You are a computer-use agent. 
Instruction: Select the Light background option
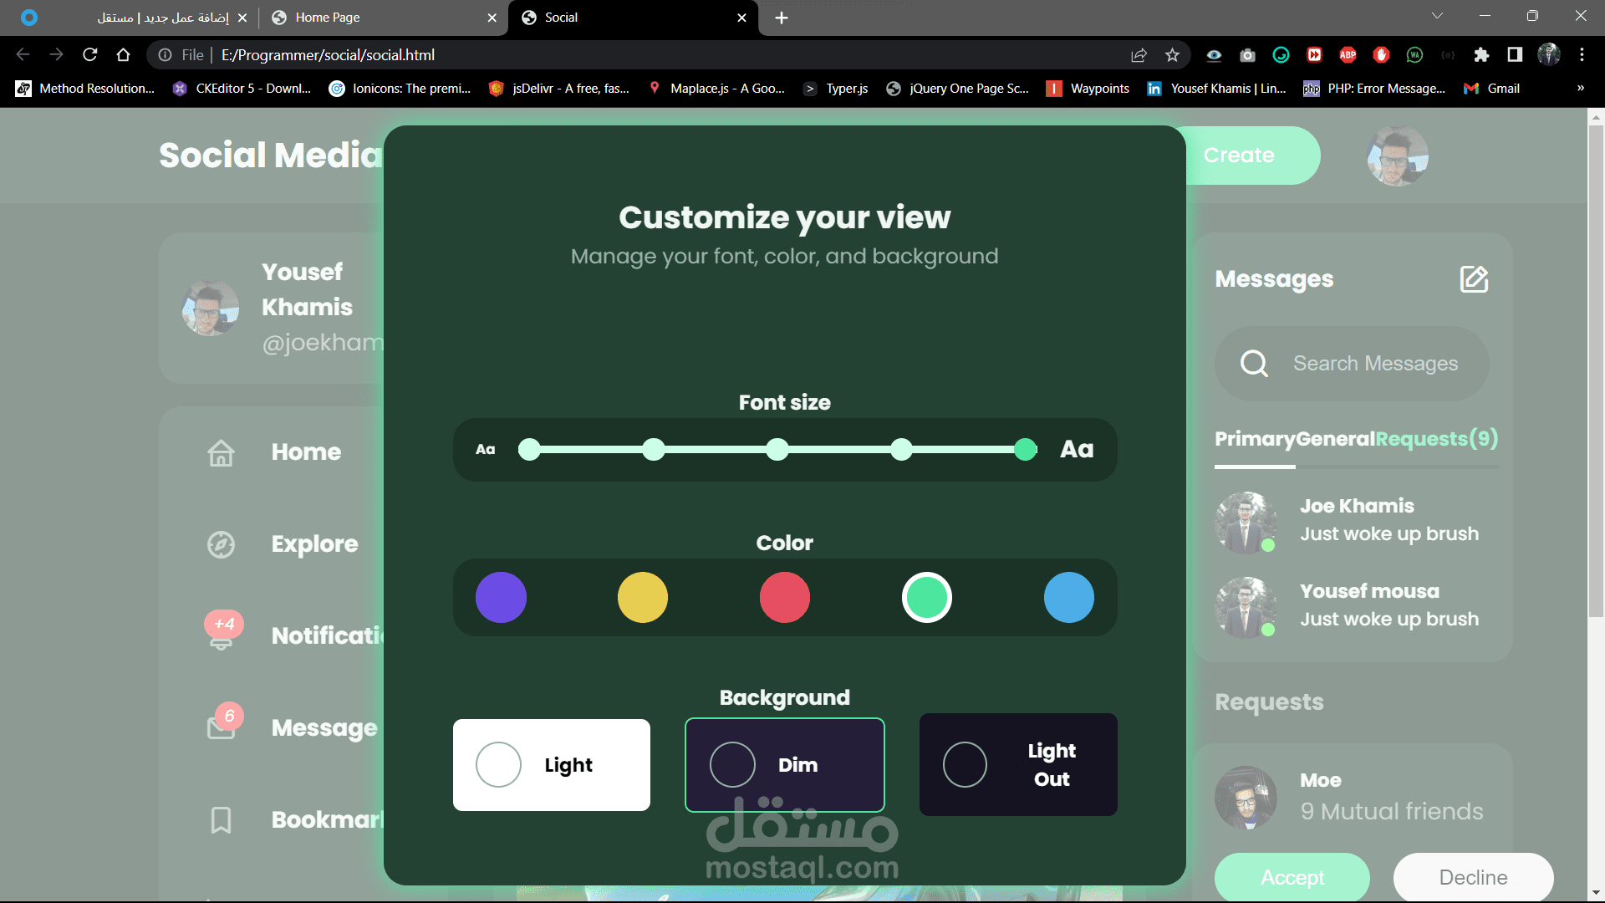[551, 764]
